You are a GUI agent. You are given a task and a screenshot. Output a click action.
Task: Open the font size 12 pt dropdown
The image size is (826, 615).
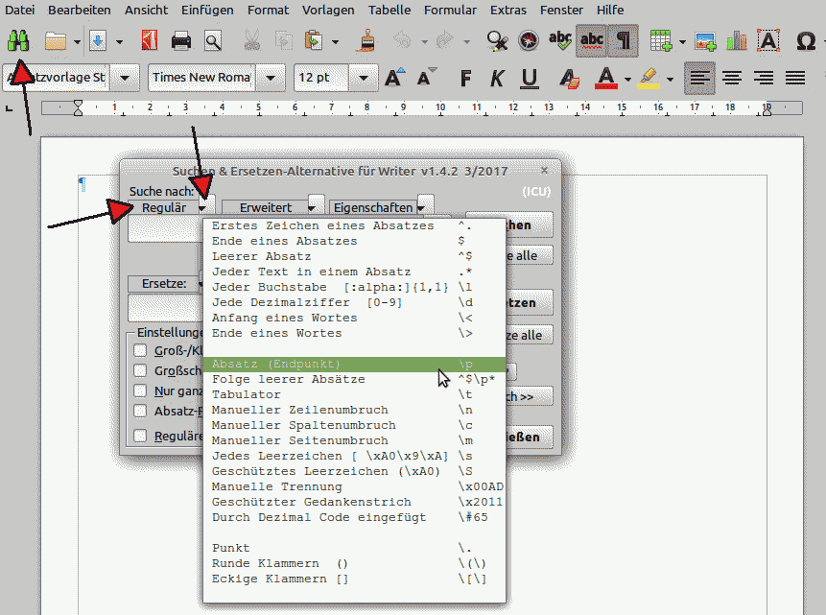click(x=363, y=78)
